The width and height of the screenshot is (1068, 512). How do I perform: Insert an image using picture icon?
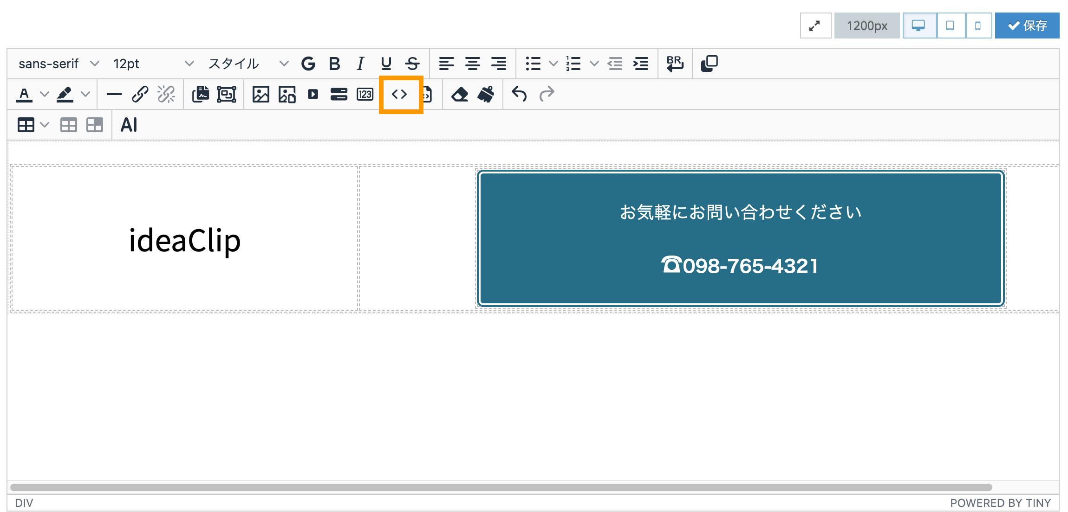tap(260, 95)
